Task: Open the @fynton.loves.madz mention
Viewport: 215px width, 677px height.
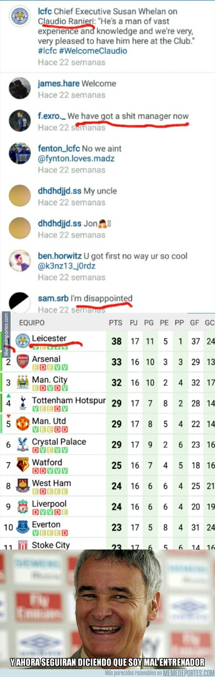Action: [x=76, y=159]
